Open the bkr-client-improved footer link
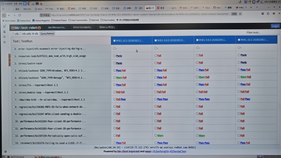The image size is (281, 158). [x=128, y=151]
